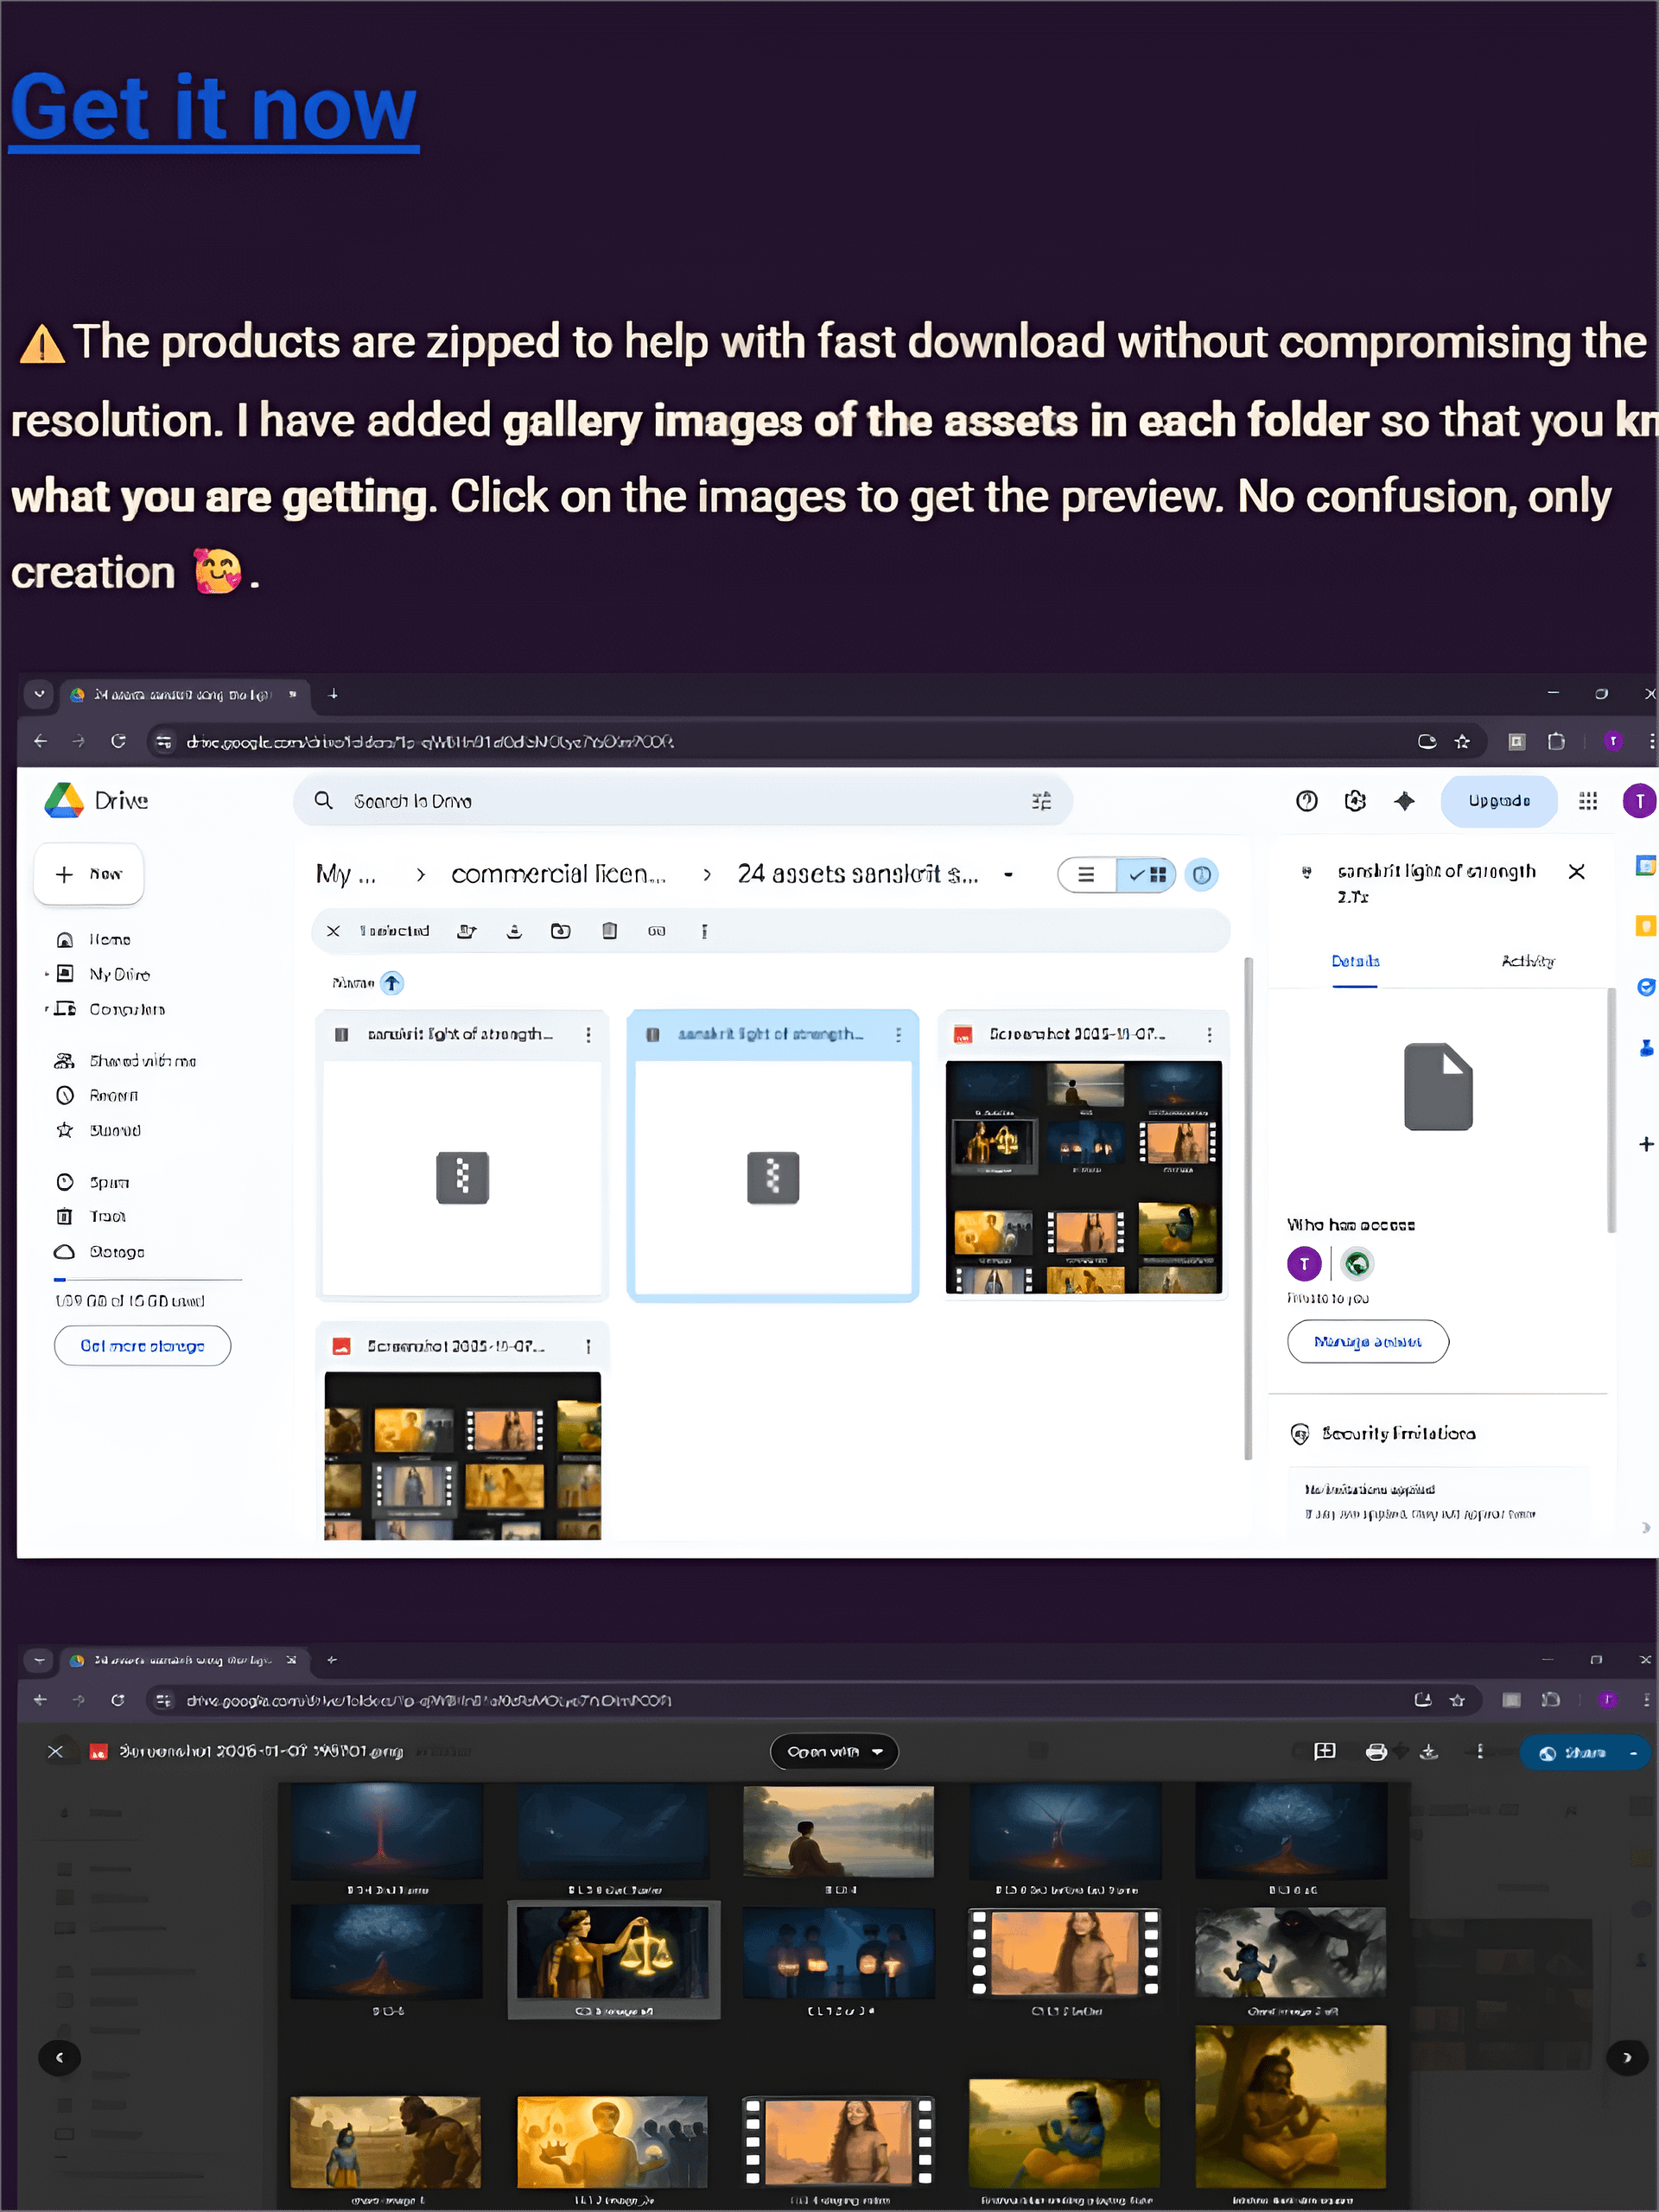Viewport: 1659px width, 2212px height.
Task: Click the storage usage progress bar
Action: [x=148, y=1279]
